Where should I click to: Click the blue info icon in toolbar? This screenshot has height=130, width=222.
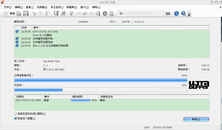176,13
